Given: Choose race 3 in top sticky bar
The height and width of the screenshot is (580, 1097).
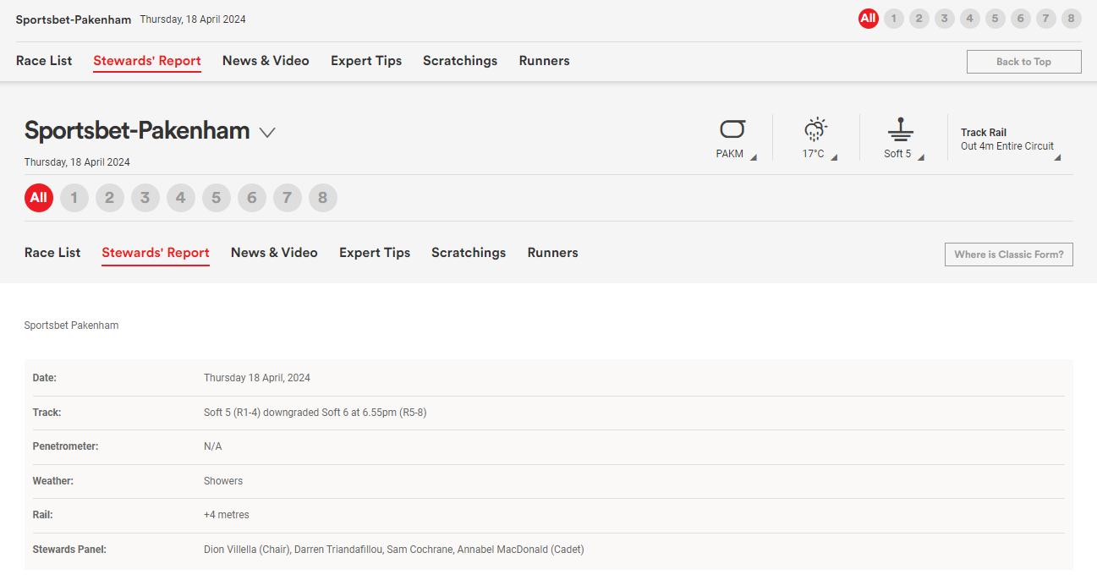Looking at the screenshot, I should tap(945, 19).
